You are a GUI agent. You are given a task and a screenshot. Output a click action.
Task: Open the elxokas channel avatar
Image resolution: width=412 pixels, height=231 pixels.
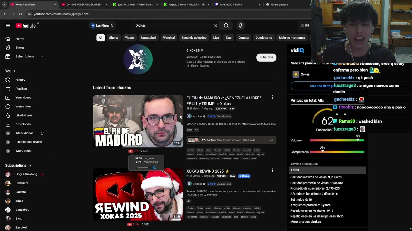coord(138,59)
